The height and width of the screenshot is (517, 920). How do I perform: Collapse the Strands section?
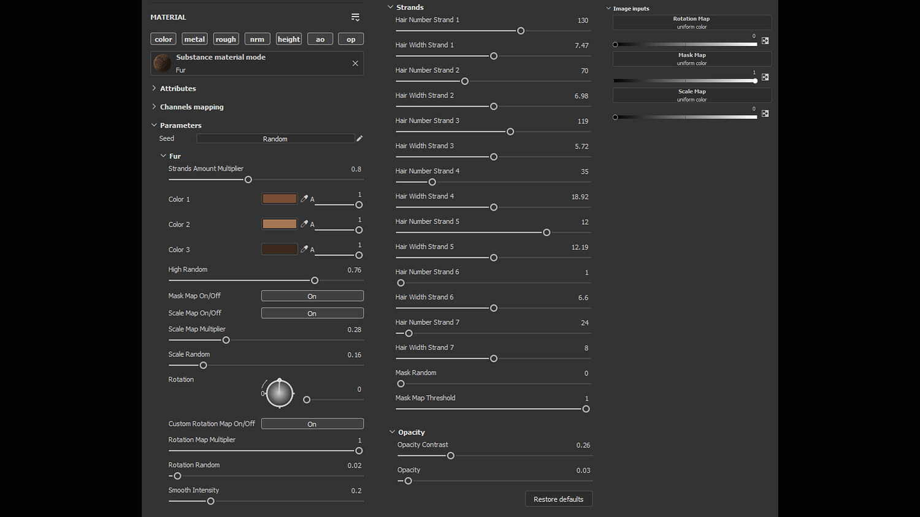tap(391, 7)
